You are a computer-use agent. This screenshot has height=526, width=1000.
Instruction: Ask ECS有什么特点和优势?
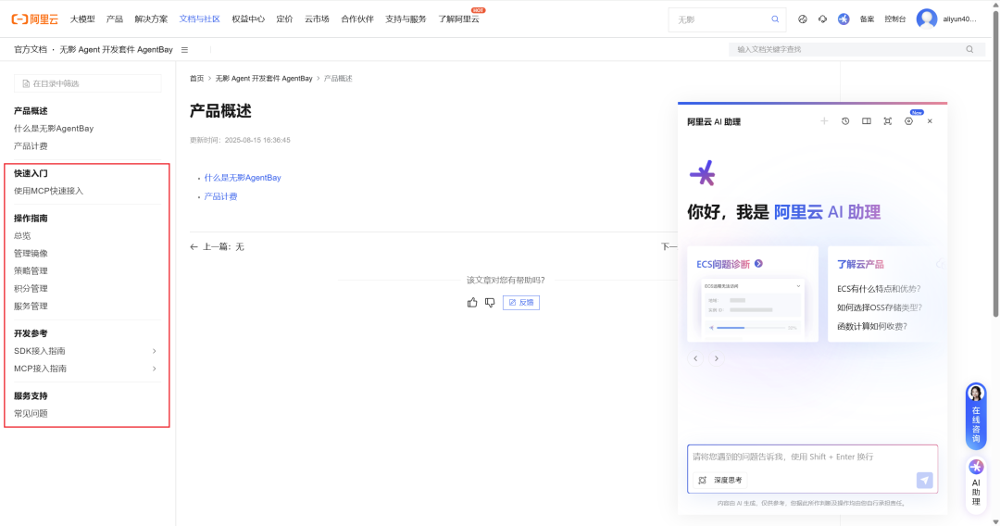point(878,289)
